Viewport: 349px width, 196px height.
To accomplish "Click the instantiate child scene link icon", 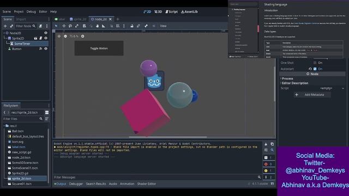I will [x=11, y=26].
